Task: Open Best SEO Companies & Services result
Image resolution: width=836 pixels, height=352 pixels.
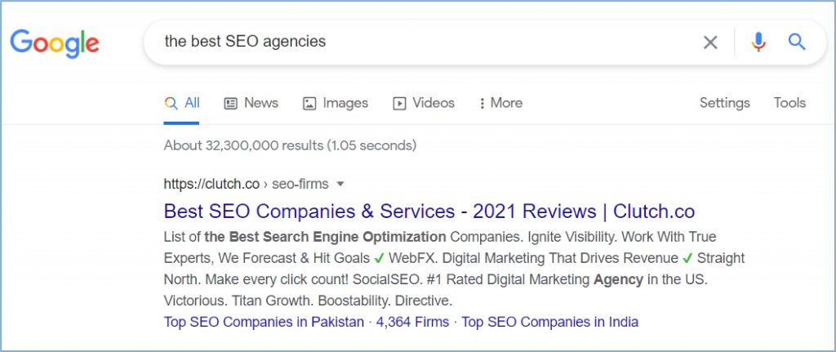Action: point(429,212)
